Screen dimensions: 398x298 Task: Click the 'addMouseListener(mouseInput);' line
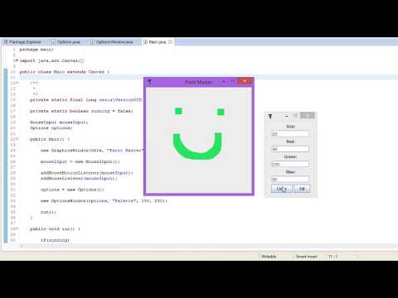click(79, 179)
